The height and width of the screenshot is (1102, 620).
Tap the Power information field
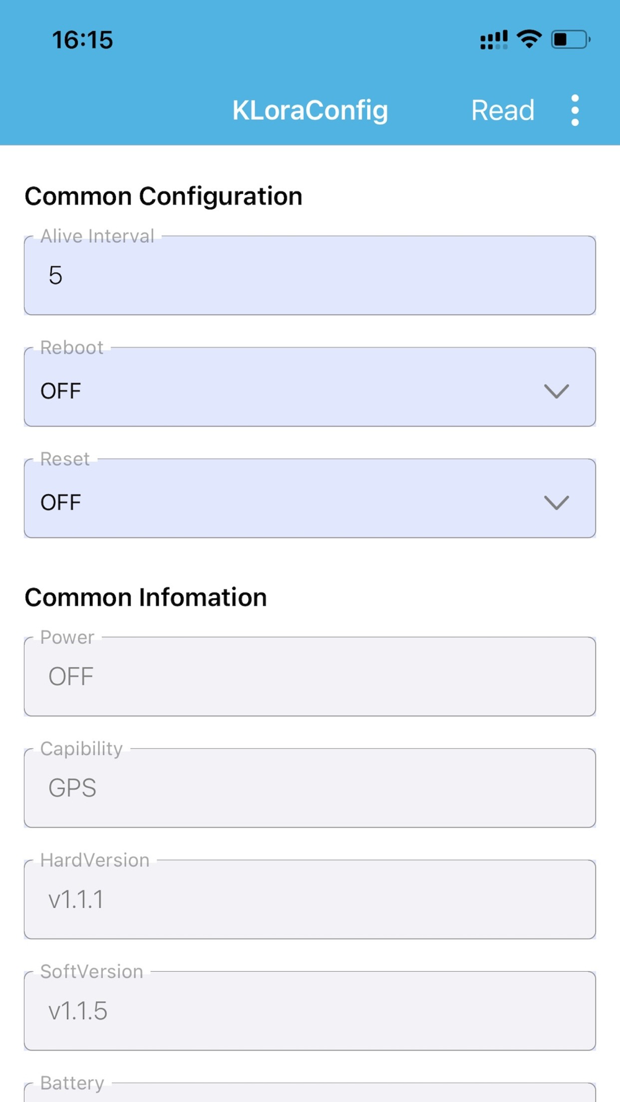(310, 676)
